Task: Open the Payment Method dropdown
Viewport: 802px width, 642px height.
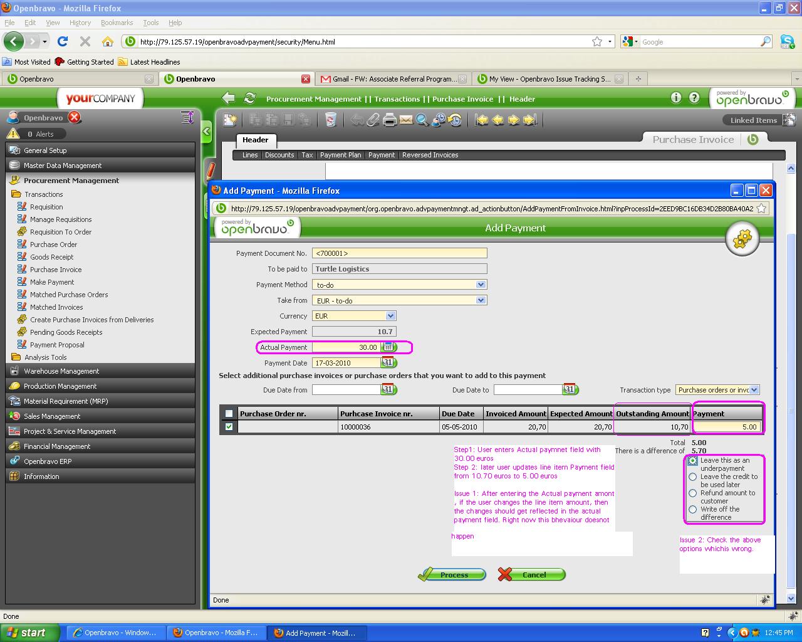Action: (x=481, y=285)
